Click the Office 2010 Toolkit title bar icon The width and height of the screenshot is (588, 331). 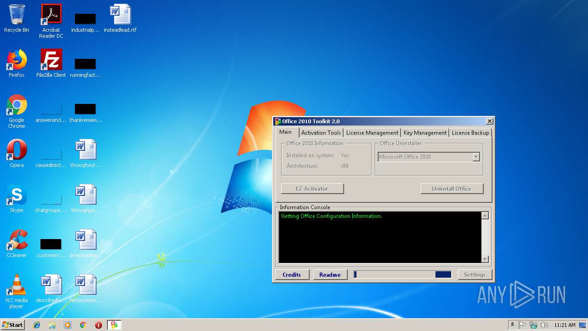pyautogui.click(x=277, y=121)
